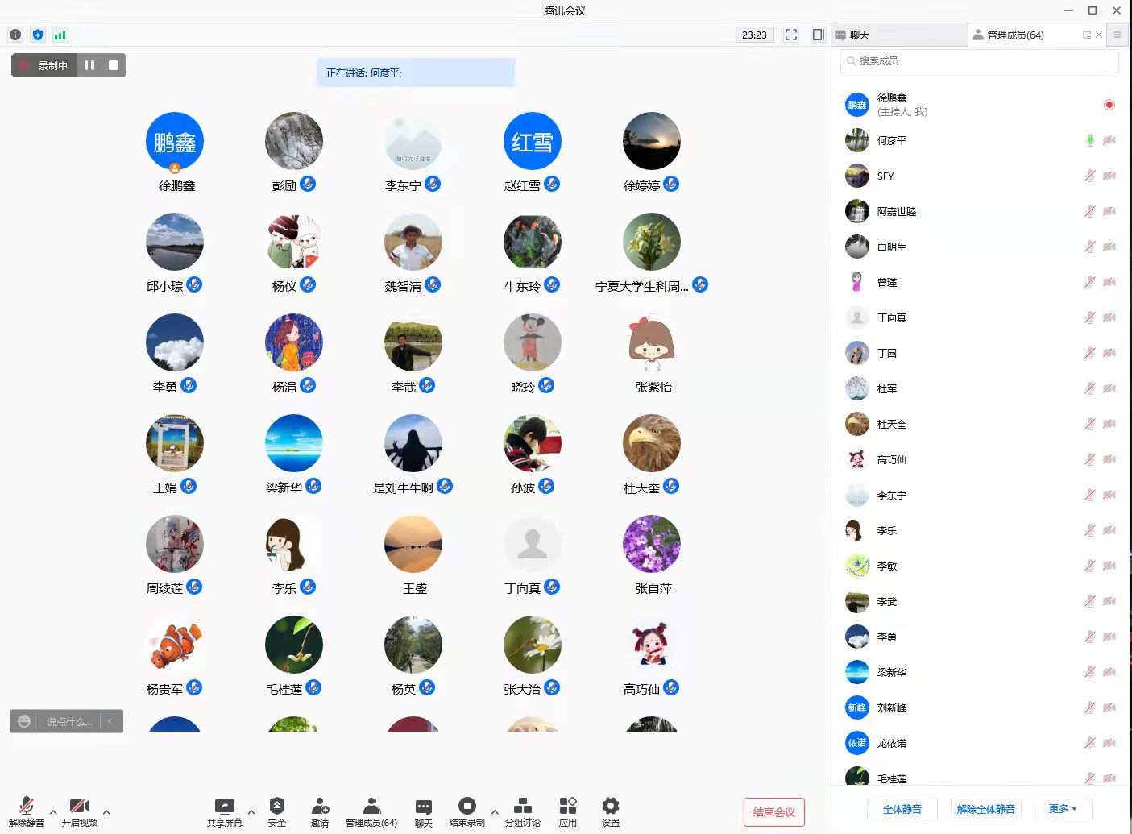Turn on camera (开启视频)
Image resolution: width=1132 pixels, height=834 pixels.
(x=80, y=811)
